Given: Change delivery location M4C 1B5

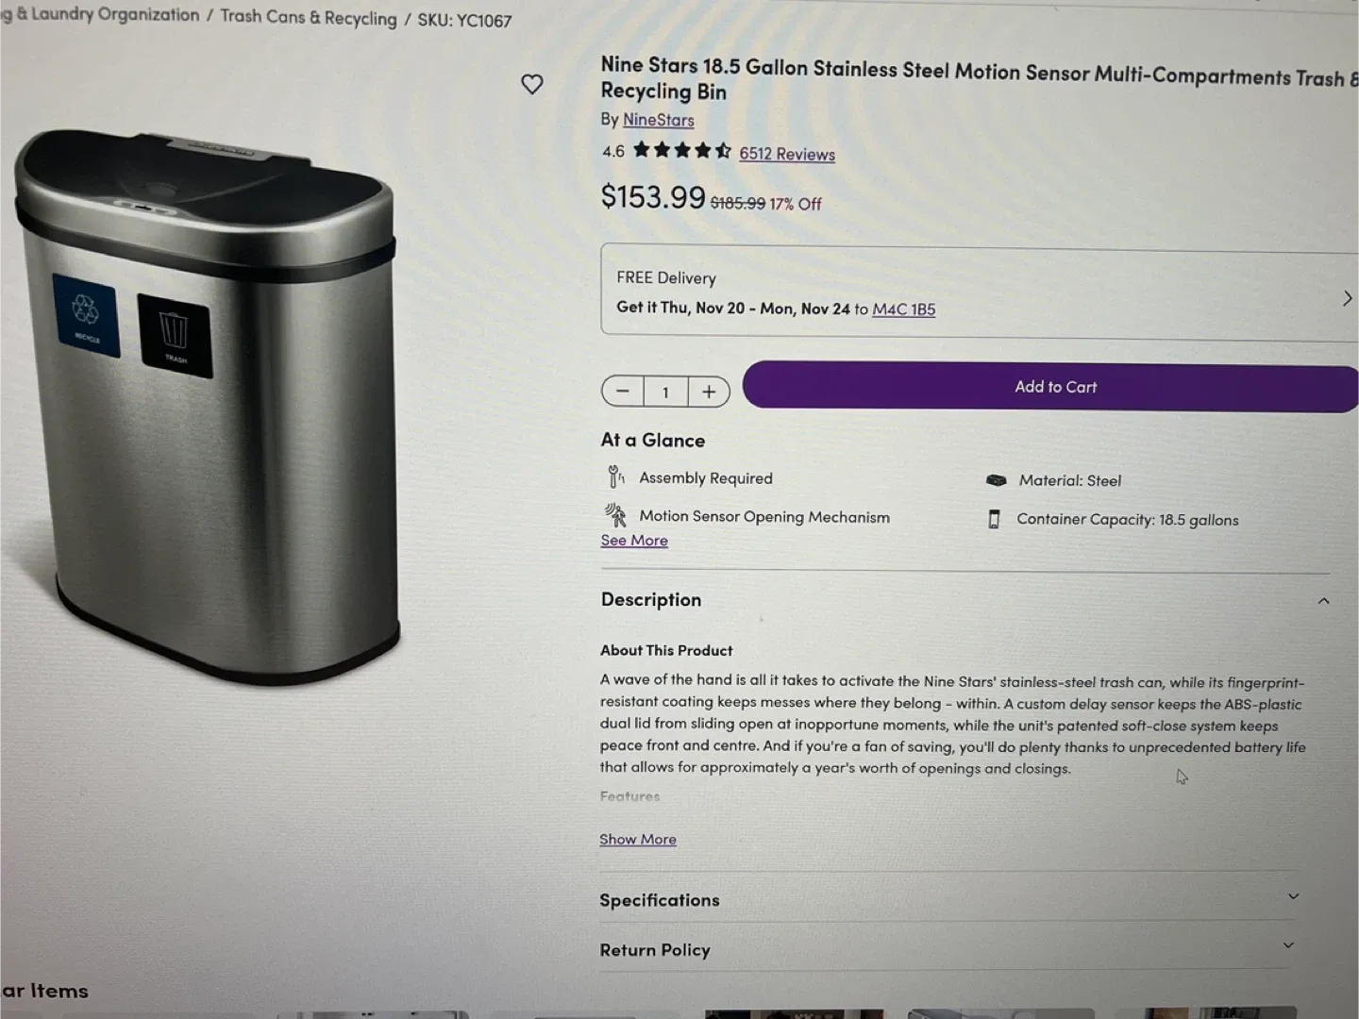Looking at the screenshot, I should 903,309.
